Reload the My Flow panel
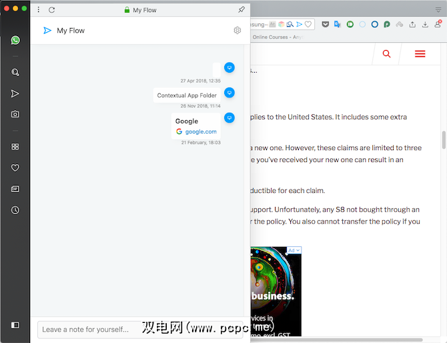 (51, 10)
